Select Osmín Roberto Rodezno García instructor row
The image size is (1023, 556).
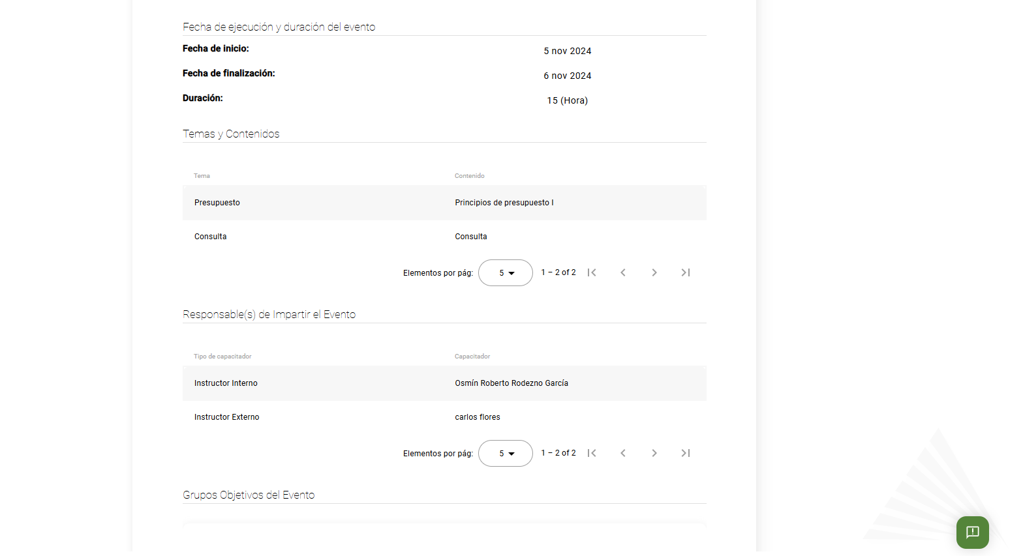(x=511, y=383)
